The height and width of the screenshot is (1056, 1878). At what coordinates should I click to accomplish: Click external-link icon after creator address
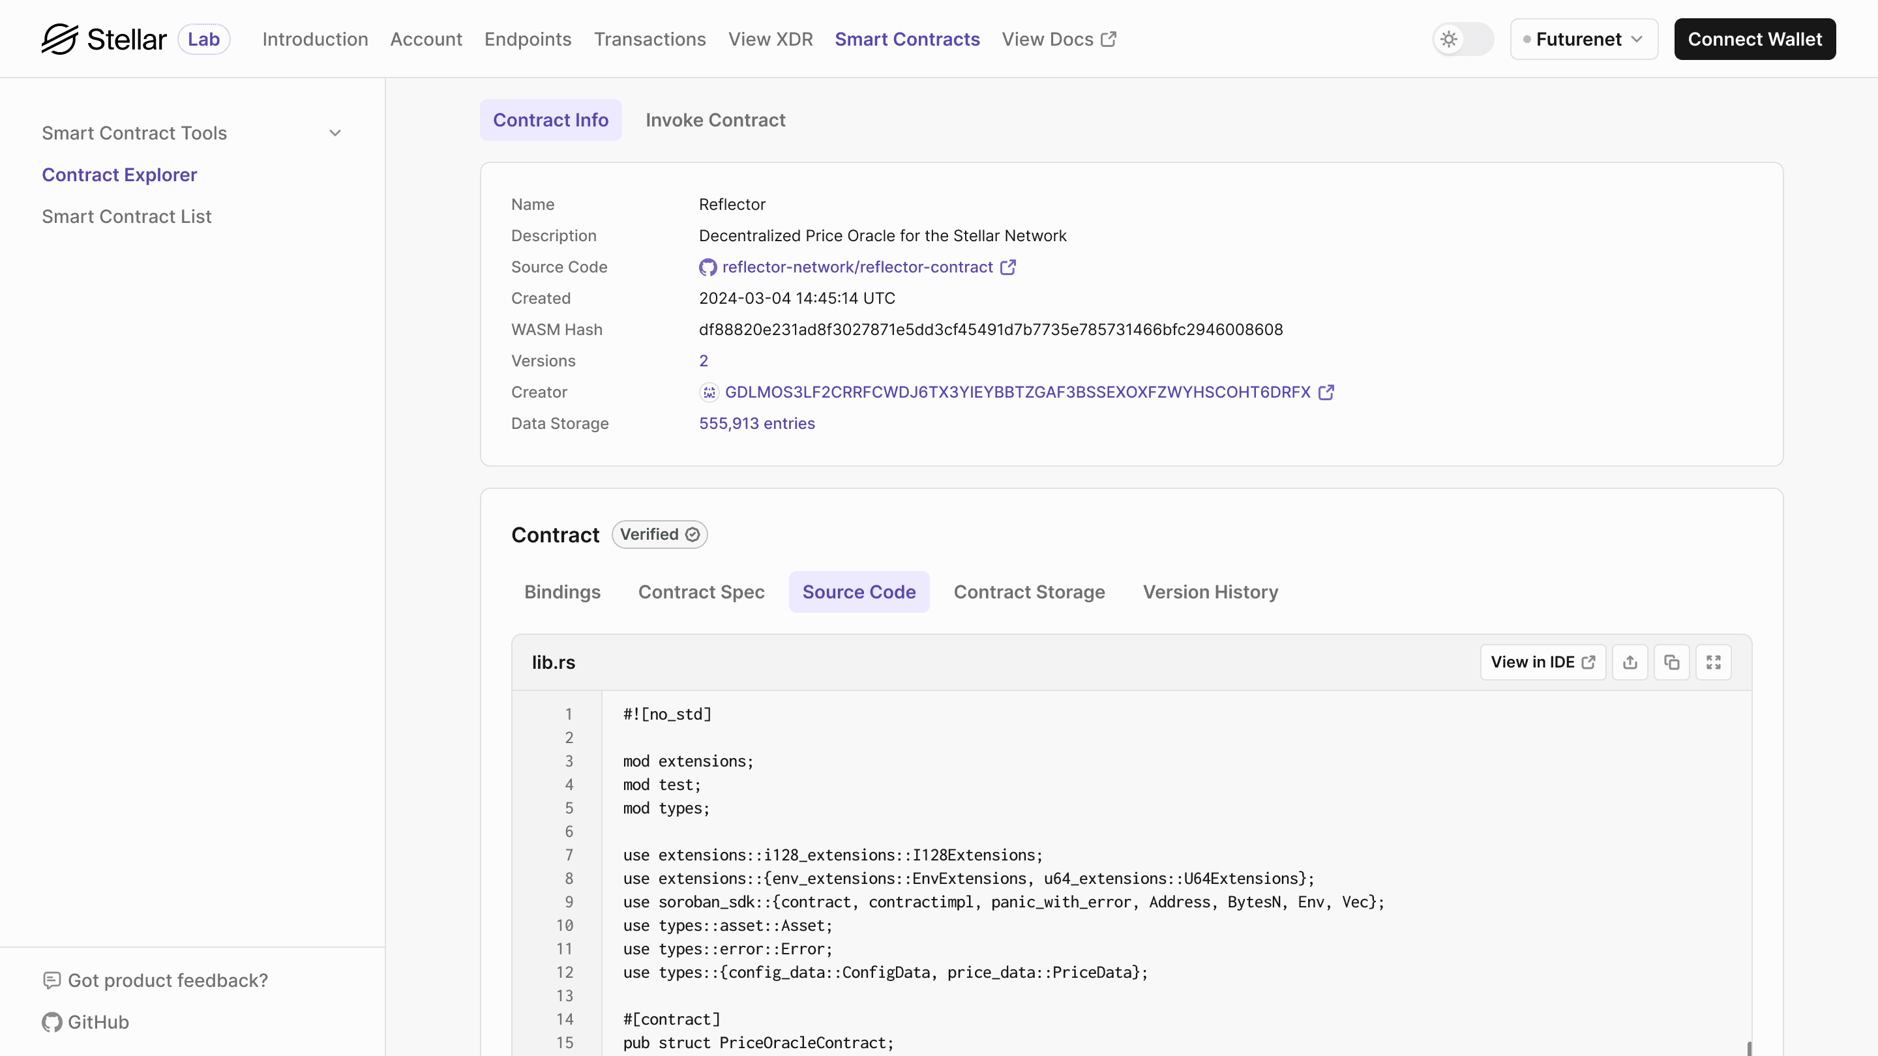click(1327, 392)
